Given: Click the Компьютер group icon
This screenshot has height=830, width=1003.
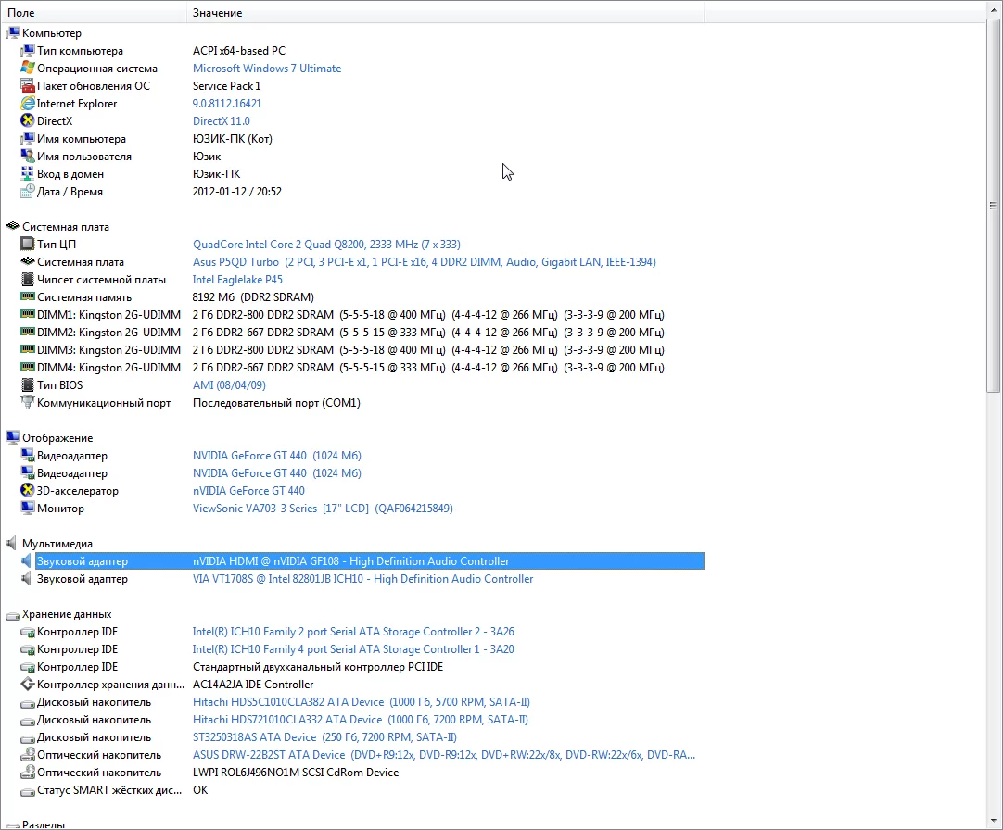Looking at the screenshot, I should pyautogui.click(x=13, y=32).
